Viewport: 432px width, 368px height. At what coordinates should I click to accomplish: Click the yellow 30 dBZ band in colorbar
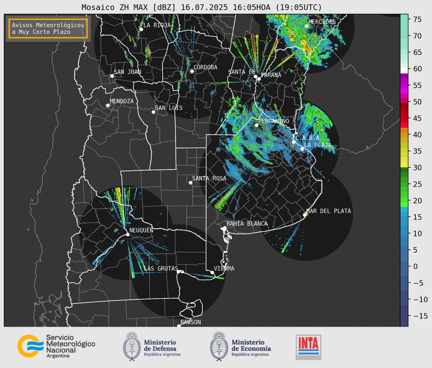tap(404, 165)
